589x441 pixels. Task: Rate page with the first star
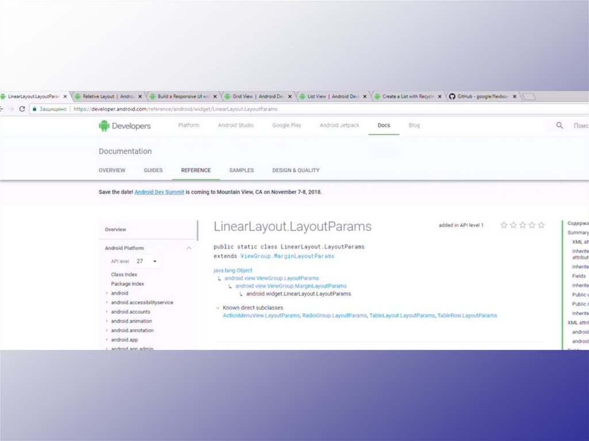tap(504, 225)
